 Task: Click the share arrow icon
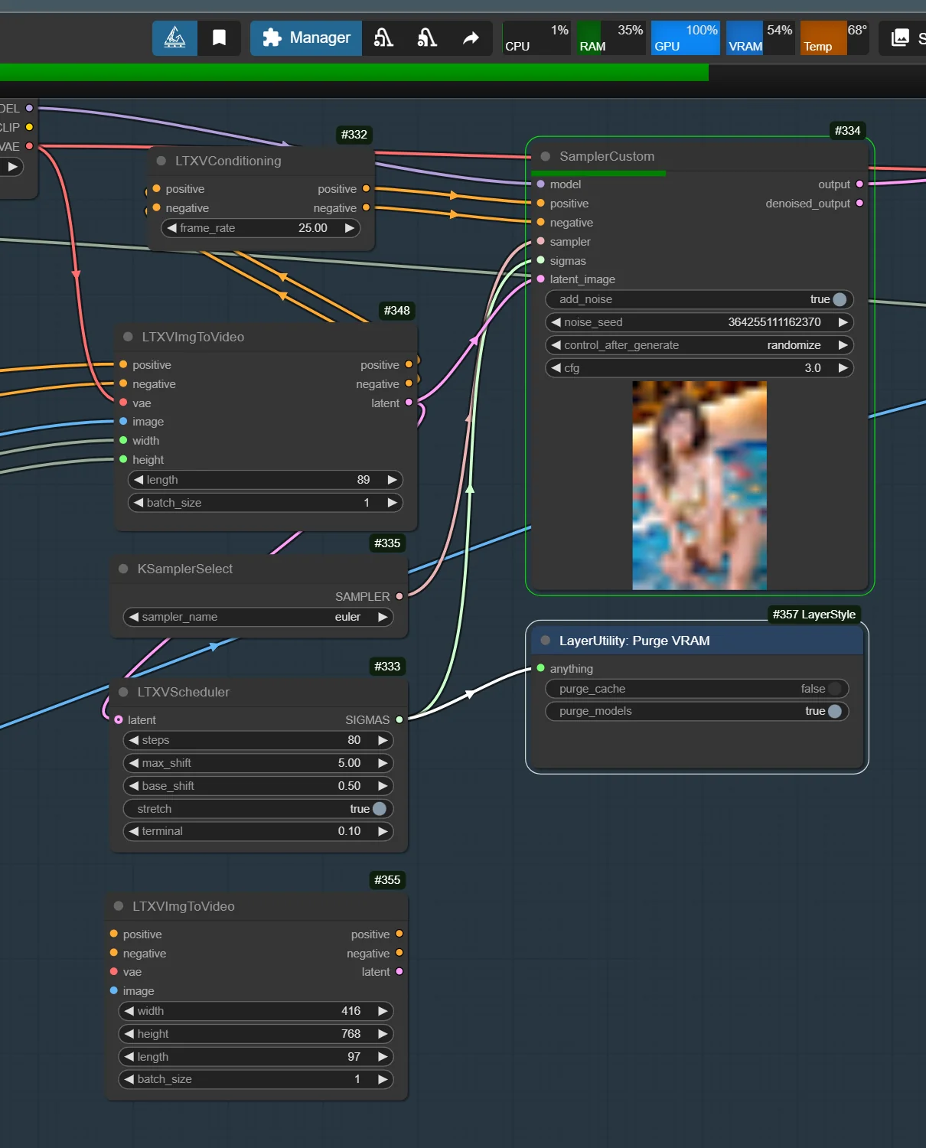tap(471, 38)
